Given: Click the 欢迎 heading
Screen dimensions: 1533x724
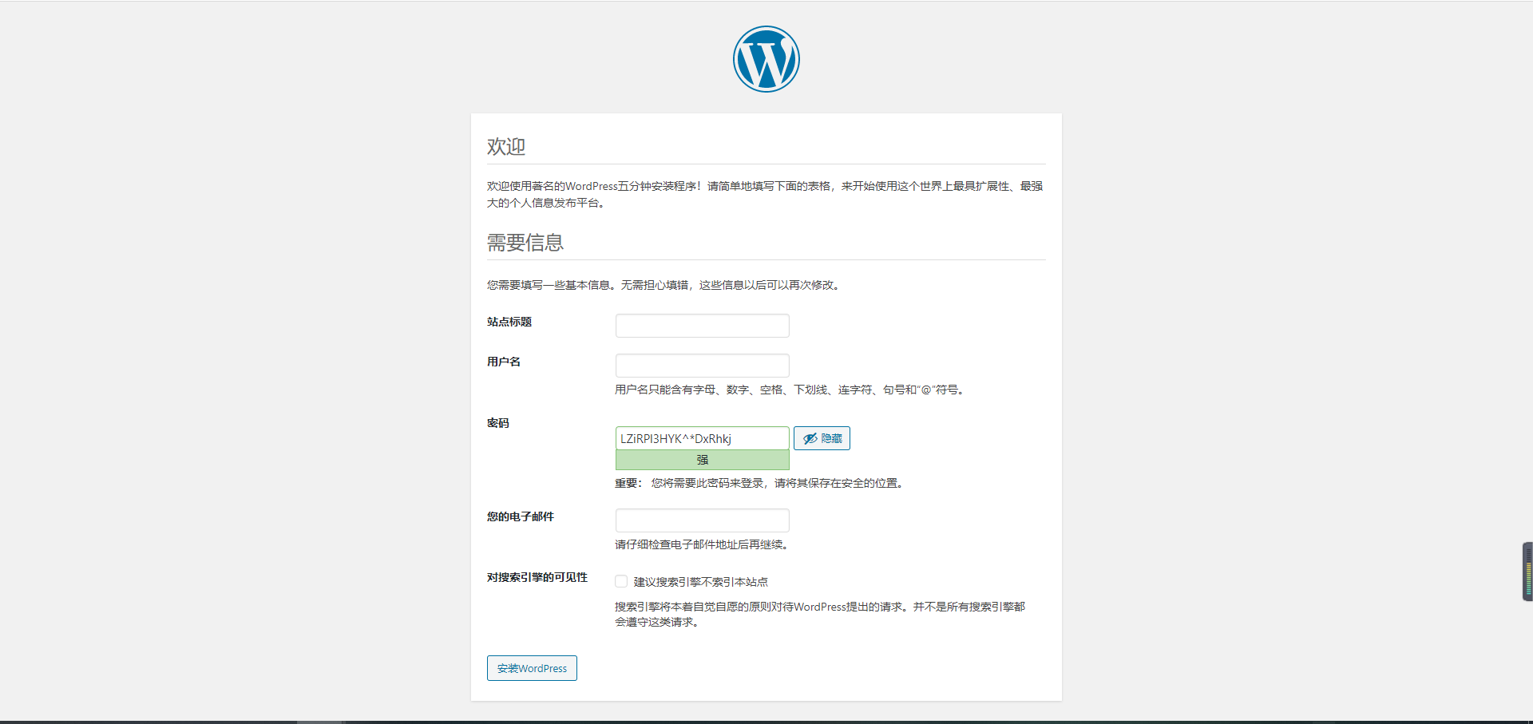Looking at the screenshot, I should pyautogui.click(x=506, y=147).
